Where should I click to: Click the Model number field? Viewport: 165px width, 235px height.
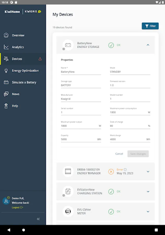point(130,98)
